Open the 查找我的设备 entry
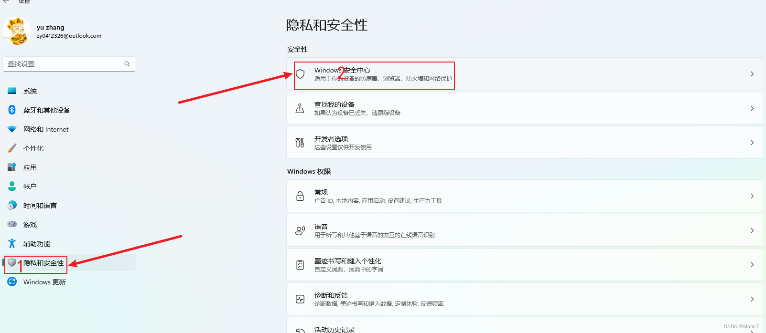Image resolution: width=766 pixels, height=333 pixels. tap(525, 108)
